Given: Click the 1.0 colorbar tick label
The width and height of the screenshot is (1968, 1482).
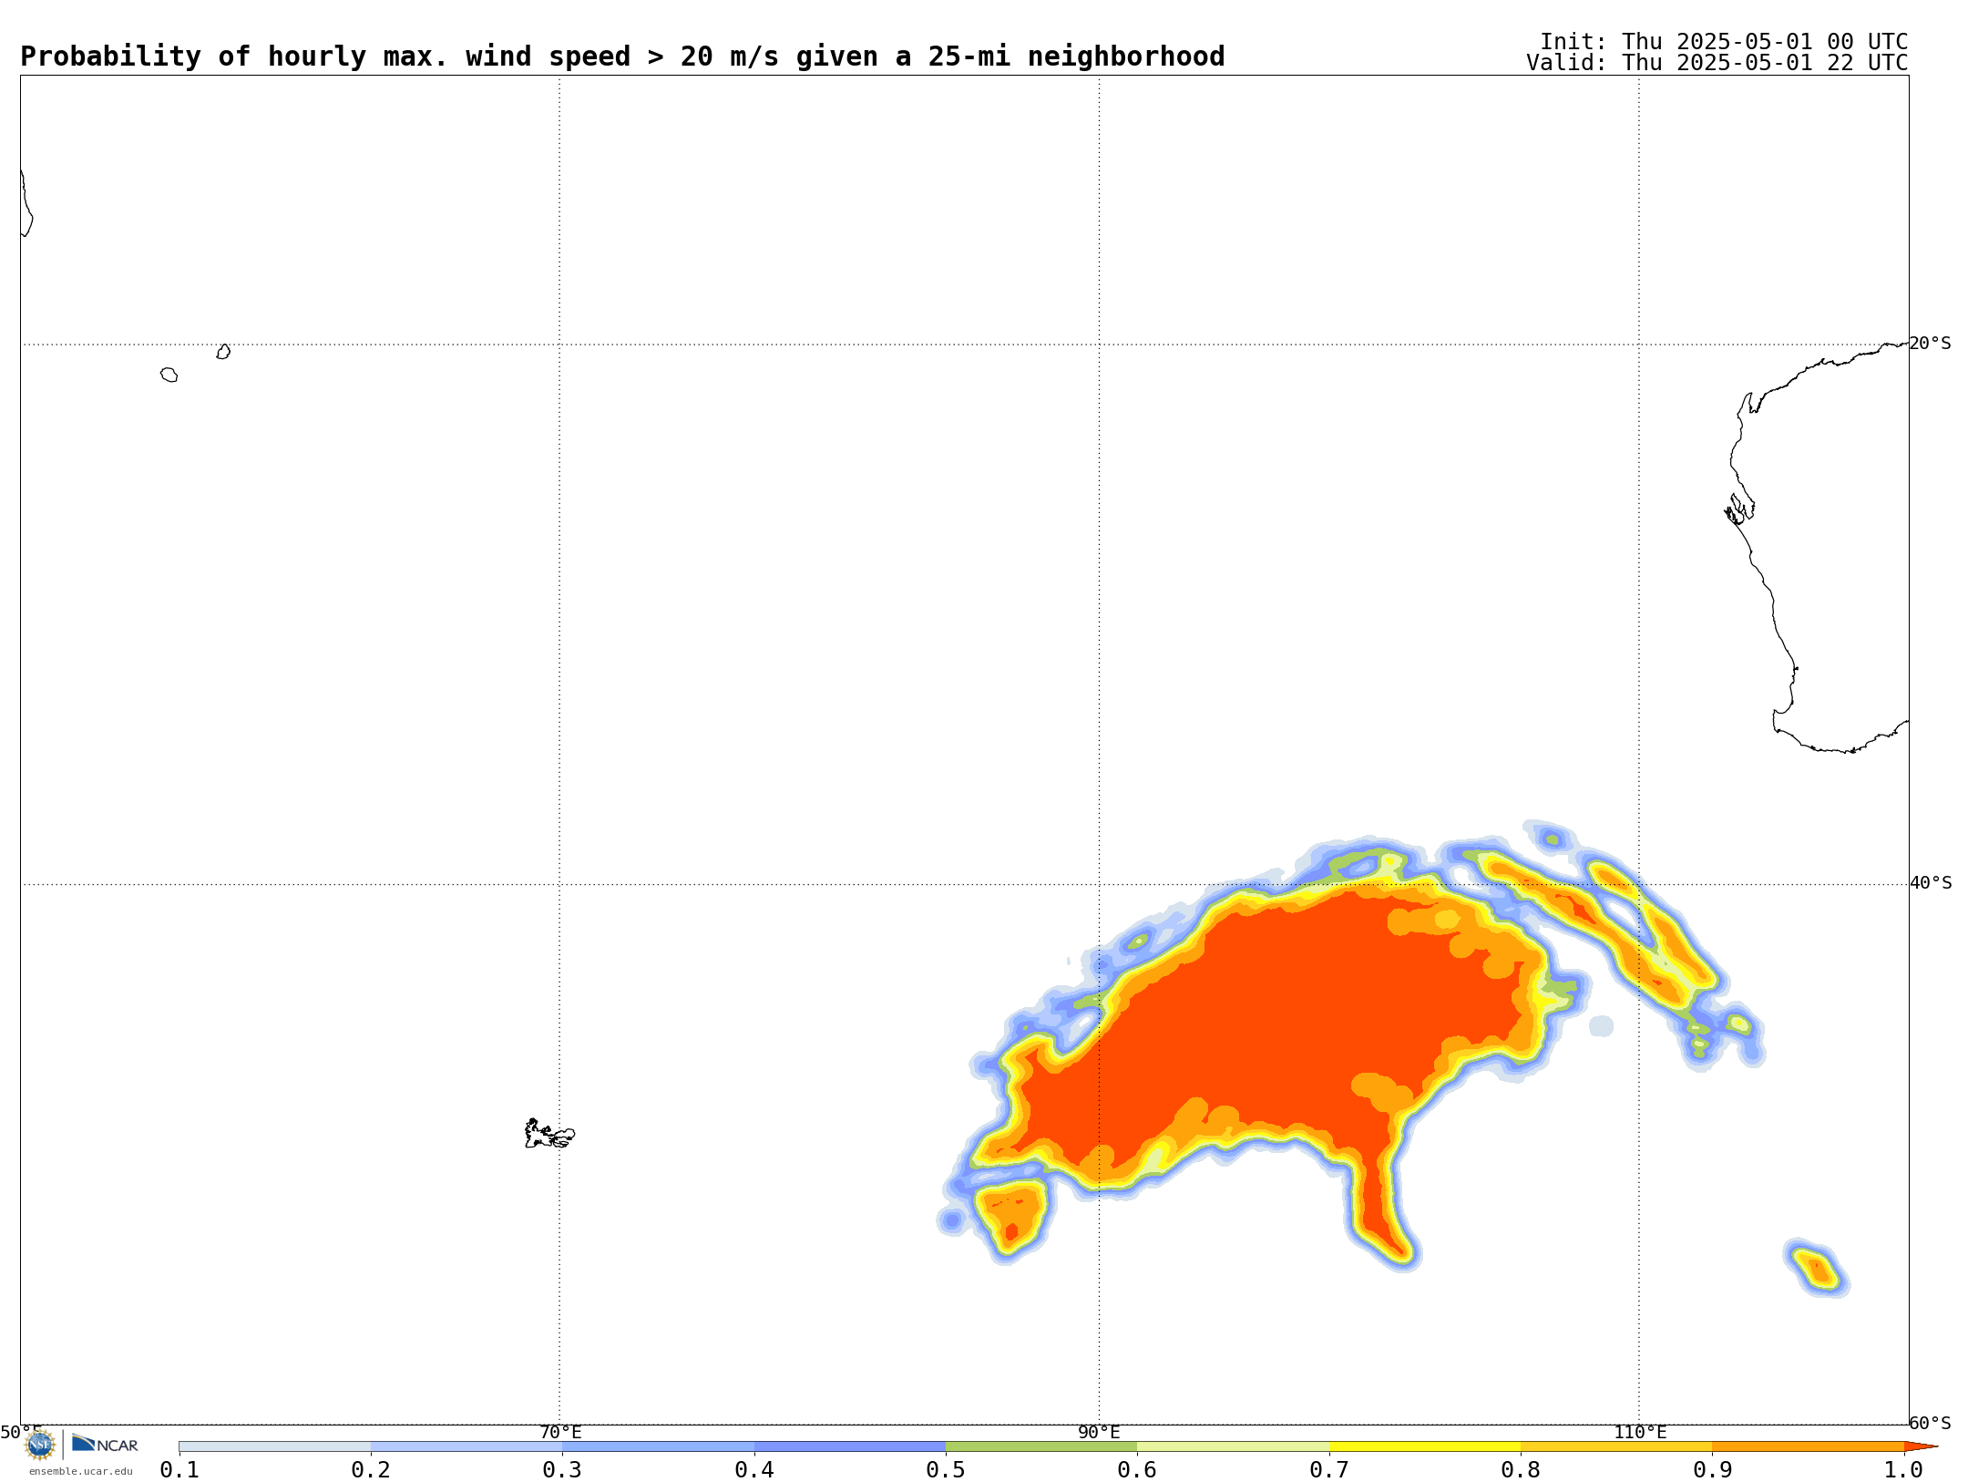Looking at the screenshot, I should (x=1903, y=1470).
